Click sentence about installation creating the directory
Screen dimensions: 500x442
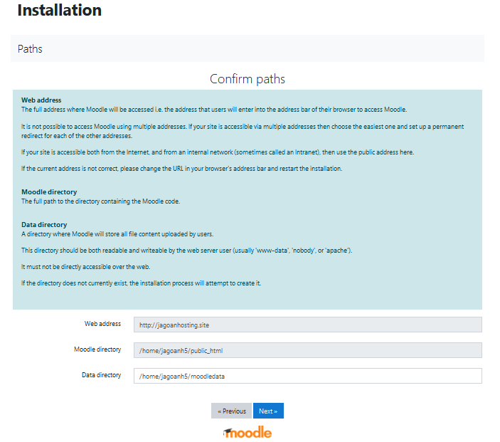pos(142,283)
